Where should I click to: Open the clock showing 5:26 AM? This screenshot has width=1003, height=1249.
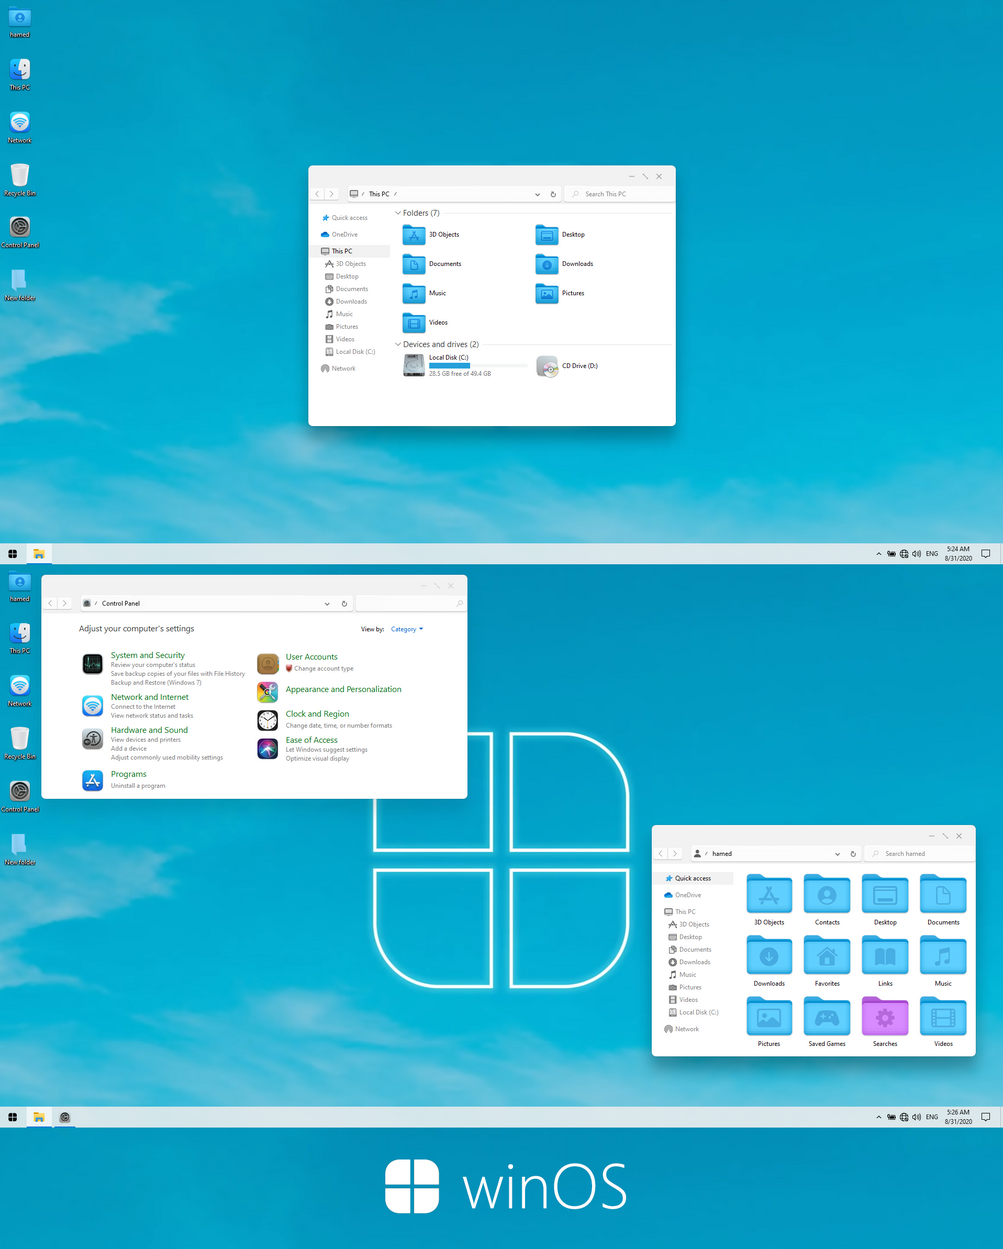tap(957, 1117)
